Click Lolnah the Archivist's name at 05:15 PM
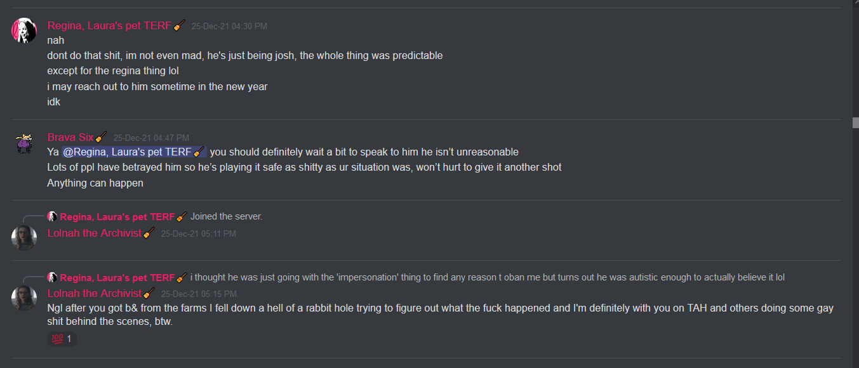Viewport: 859px width, 368px height. (94, 294)
